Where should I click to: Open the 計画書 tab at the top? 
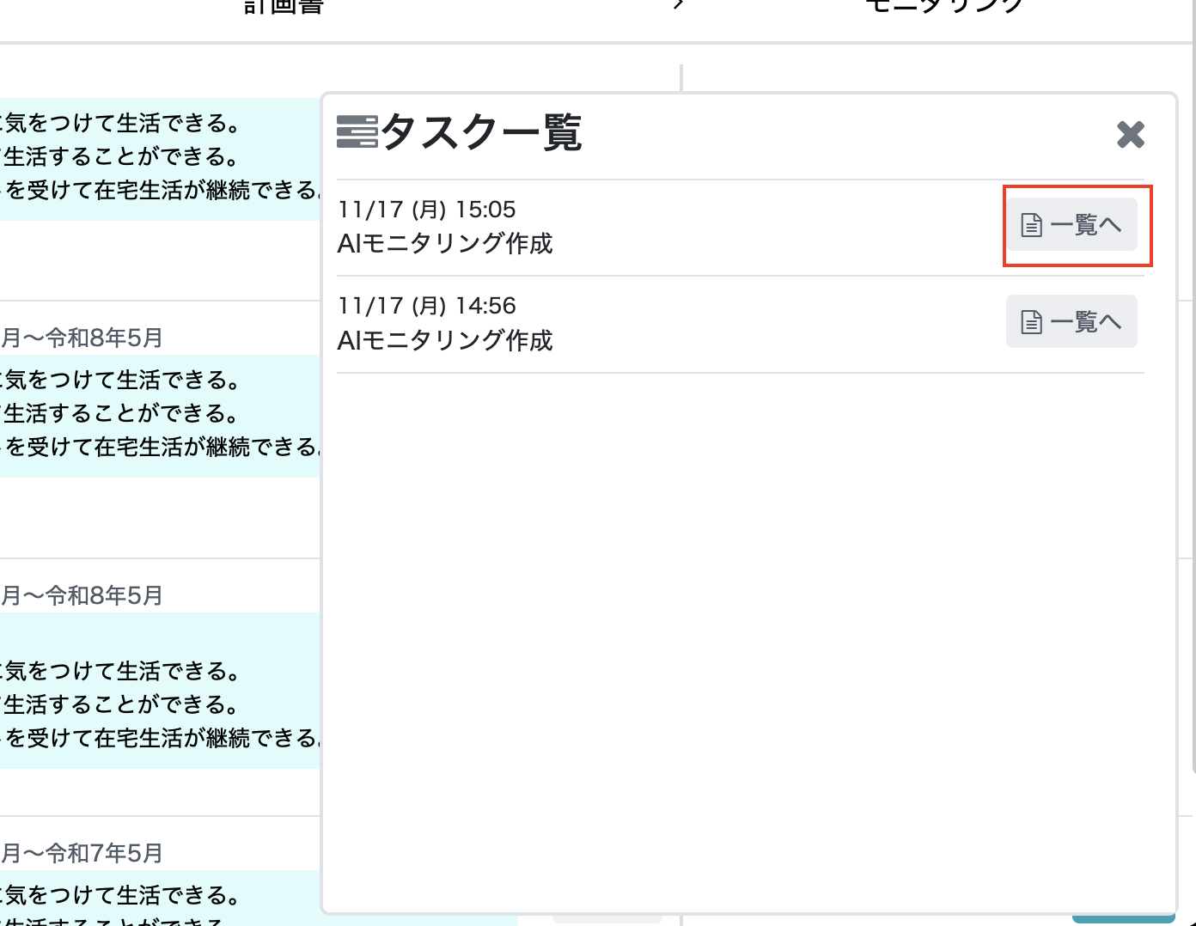tap(284, 7)
